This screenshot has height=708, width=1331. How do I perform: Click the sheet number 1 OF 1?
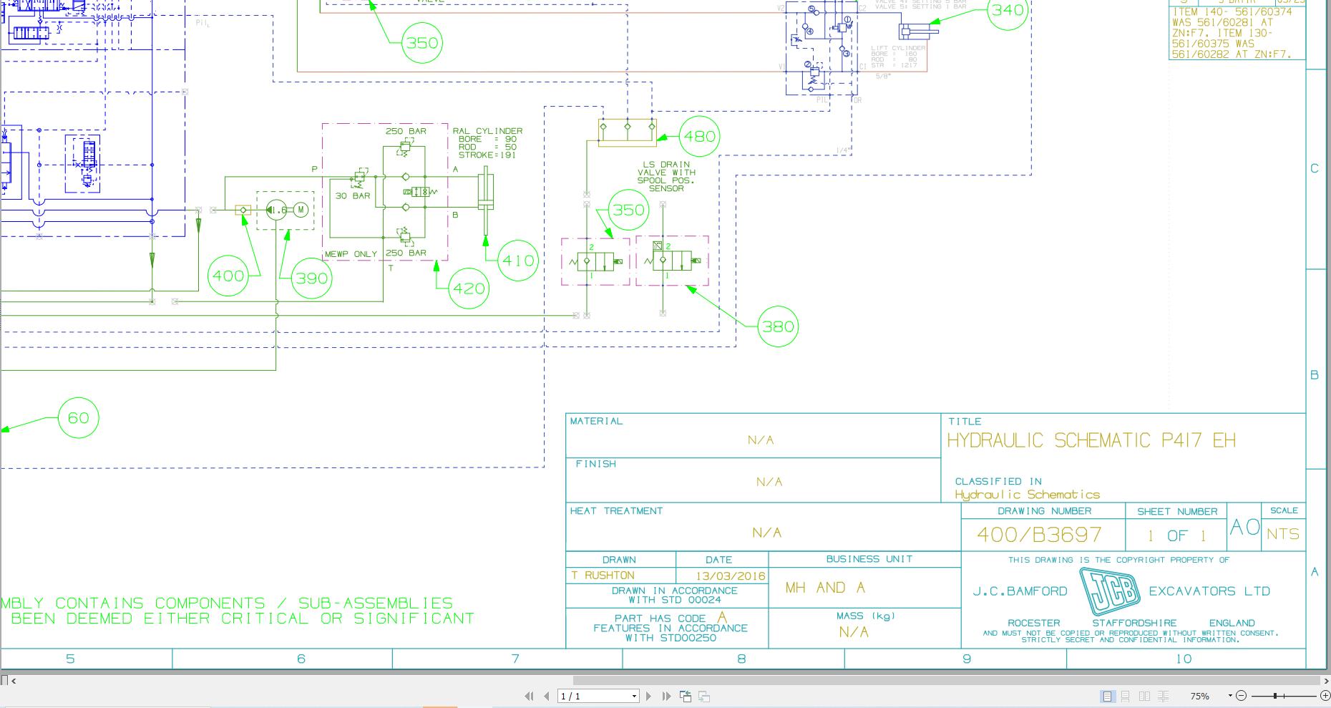coord(1177,535)
